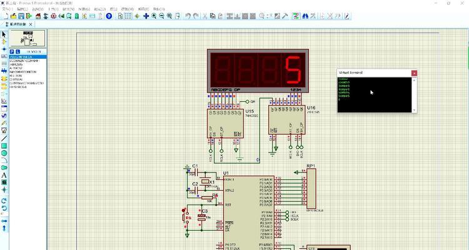Select the 2D Arc drawing tool
The width and height of the screenshot is (469, 250).
point(4,161)
